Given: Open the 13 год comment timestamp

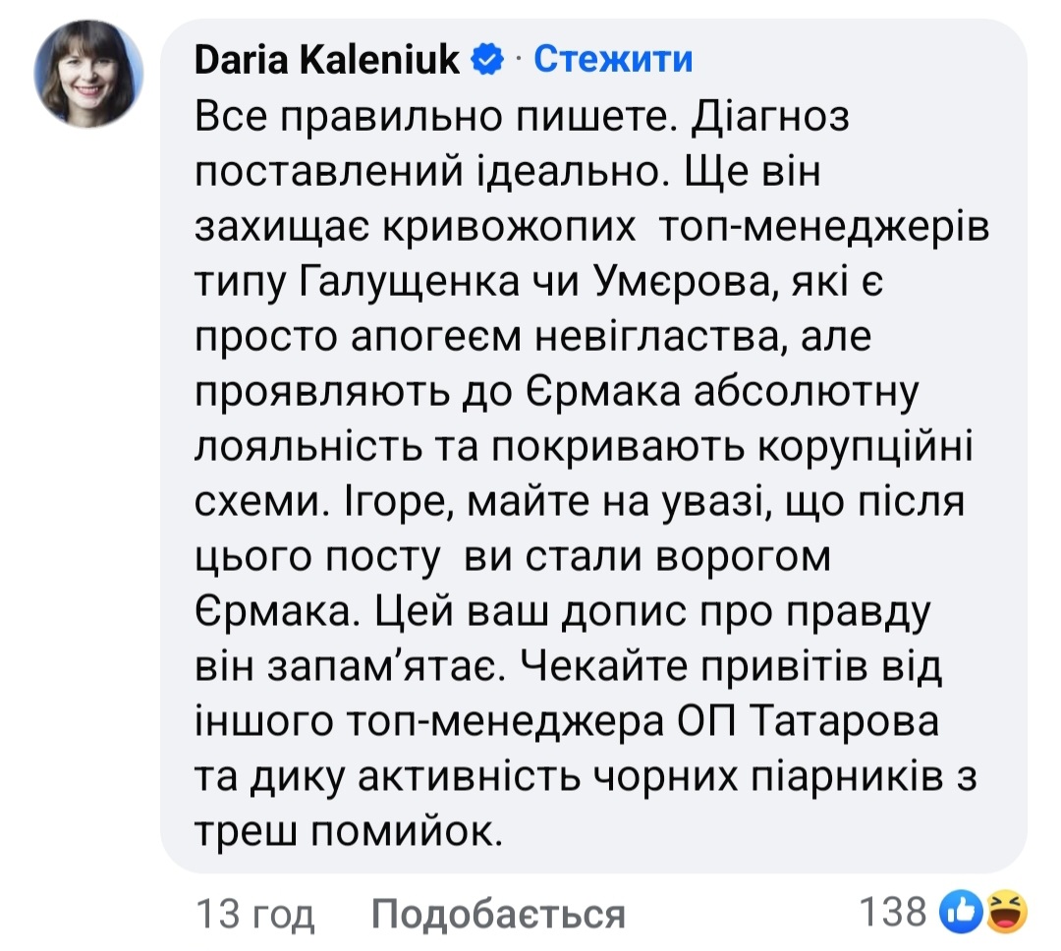Looking at the screenshot, I should coord(255,915).
